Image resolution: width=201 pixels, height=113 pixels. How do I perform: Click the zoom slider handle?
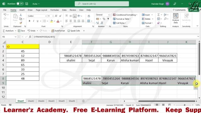[x=185, y=105]
